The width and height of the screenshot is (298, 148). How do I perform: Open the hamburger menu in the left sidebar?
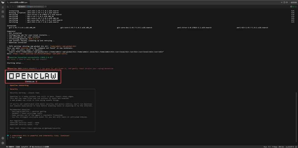click(x=3, y=7)
